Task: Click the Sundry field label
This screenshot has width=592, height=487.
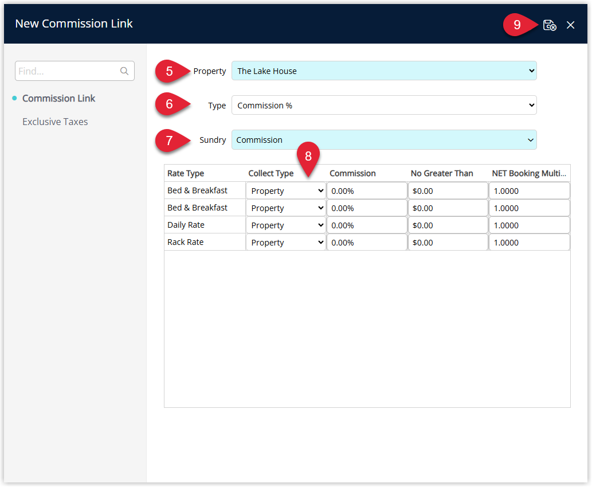Action: pyautogui.click(x=213, y=140)
